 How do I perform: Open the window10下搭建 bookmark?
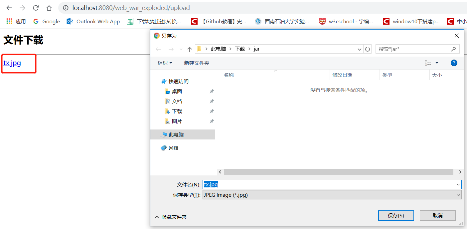point(411,21)
